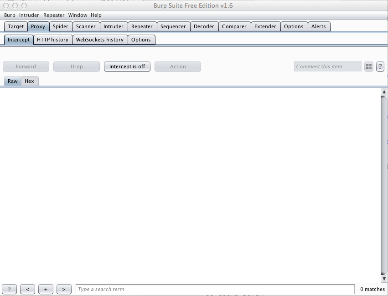Open the help question mark beside comment field

380,66
